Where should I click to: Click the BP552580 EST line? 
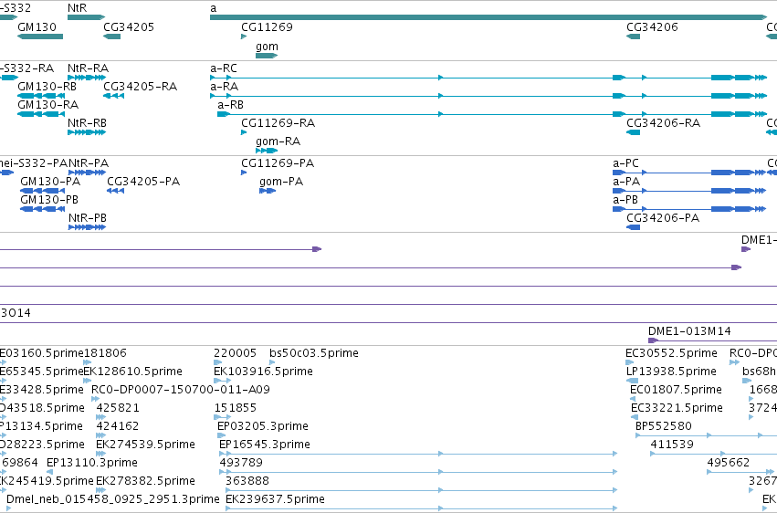[x=706, y=435]
